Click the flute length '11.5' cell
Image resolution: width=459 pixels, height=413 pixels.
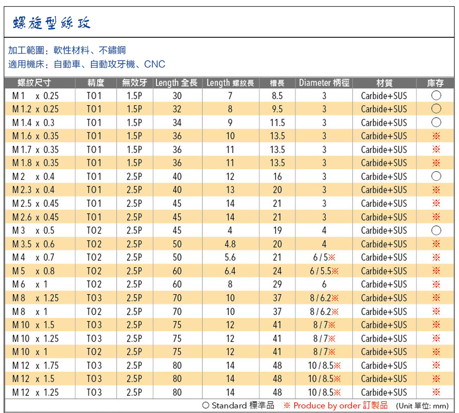[x=277, y=123]
